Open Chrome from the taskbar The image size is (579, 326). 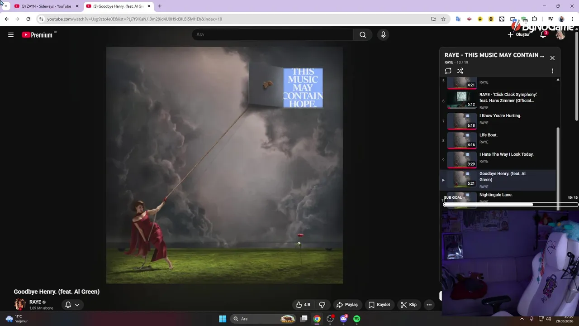pyautogui.click(x=317, y=319)
